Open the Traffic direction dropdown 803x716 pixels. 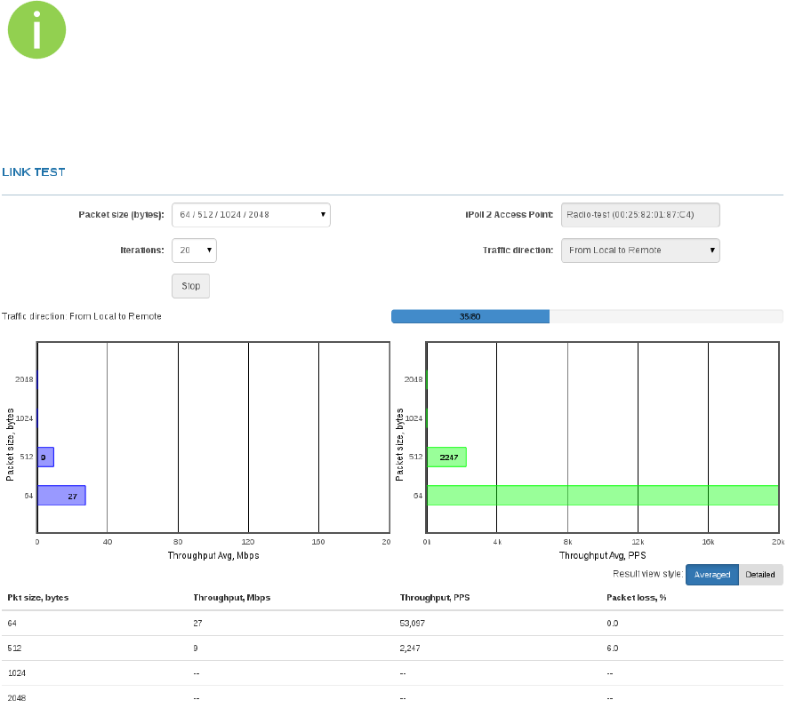(640, 251)
